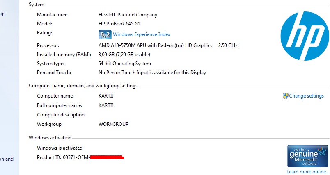Click the Model label
Image resolution: width=330 pixels, height=175 pixels.
pyautogui.click(x=44, y=24)
